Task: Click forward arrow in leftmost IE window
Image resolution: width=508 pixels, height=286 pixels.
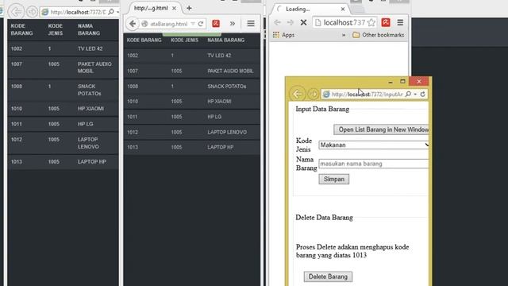Action: tap(32, 12)
